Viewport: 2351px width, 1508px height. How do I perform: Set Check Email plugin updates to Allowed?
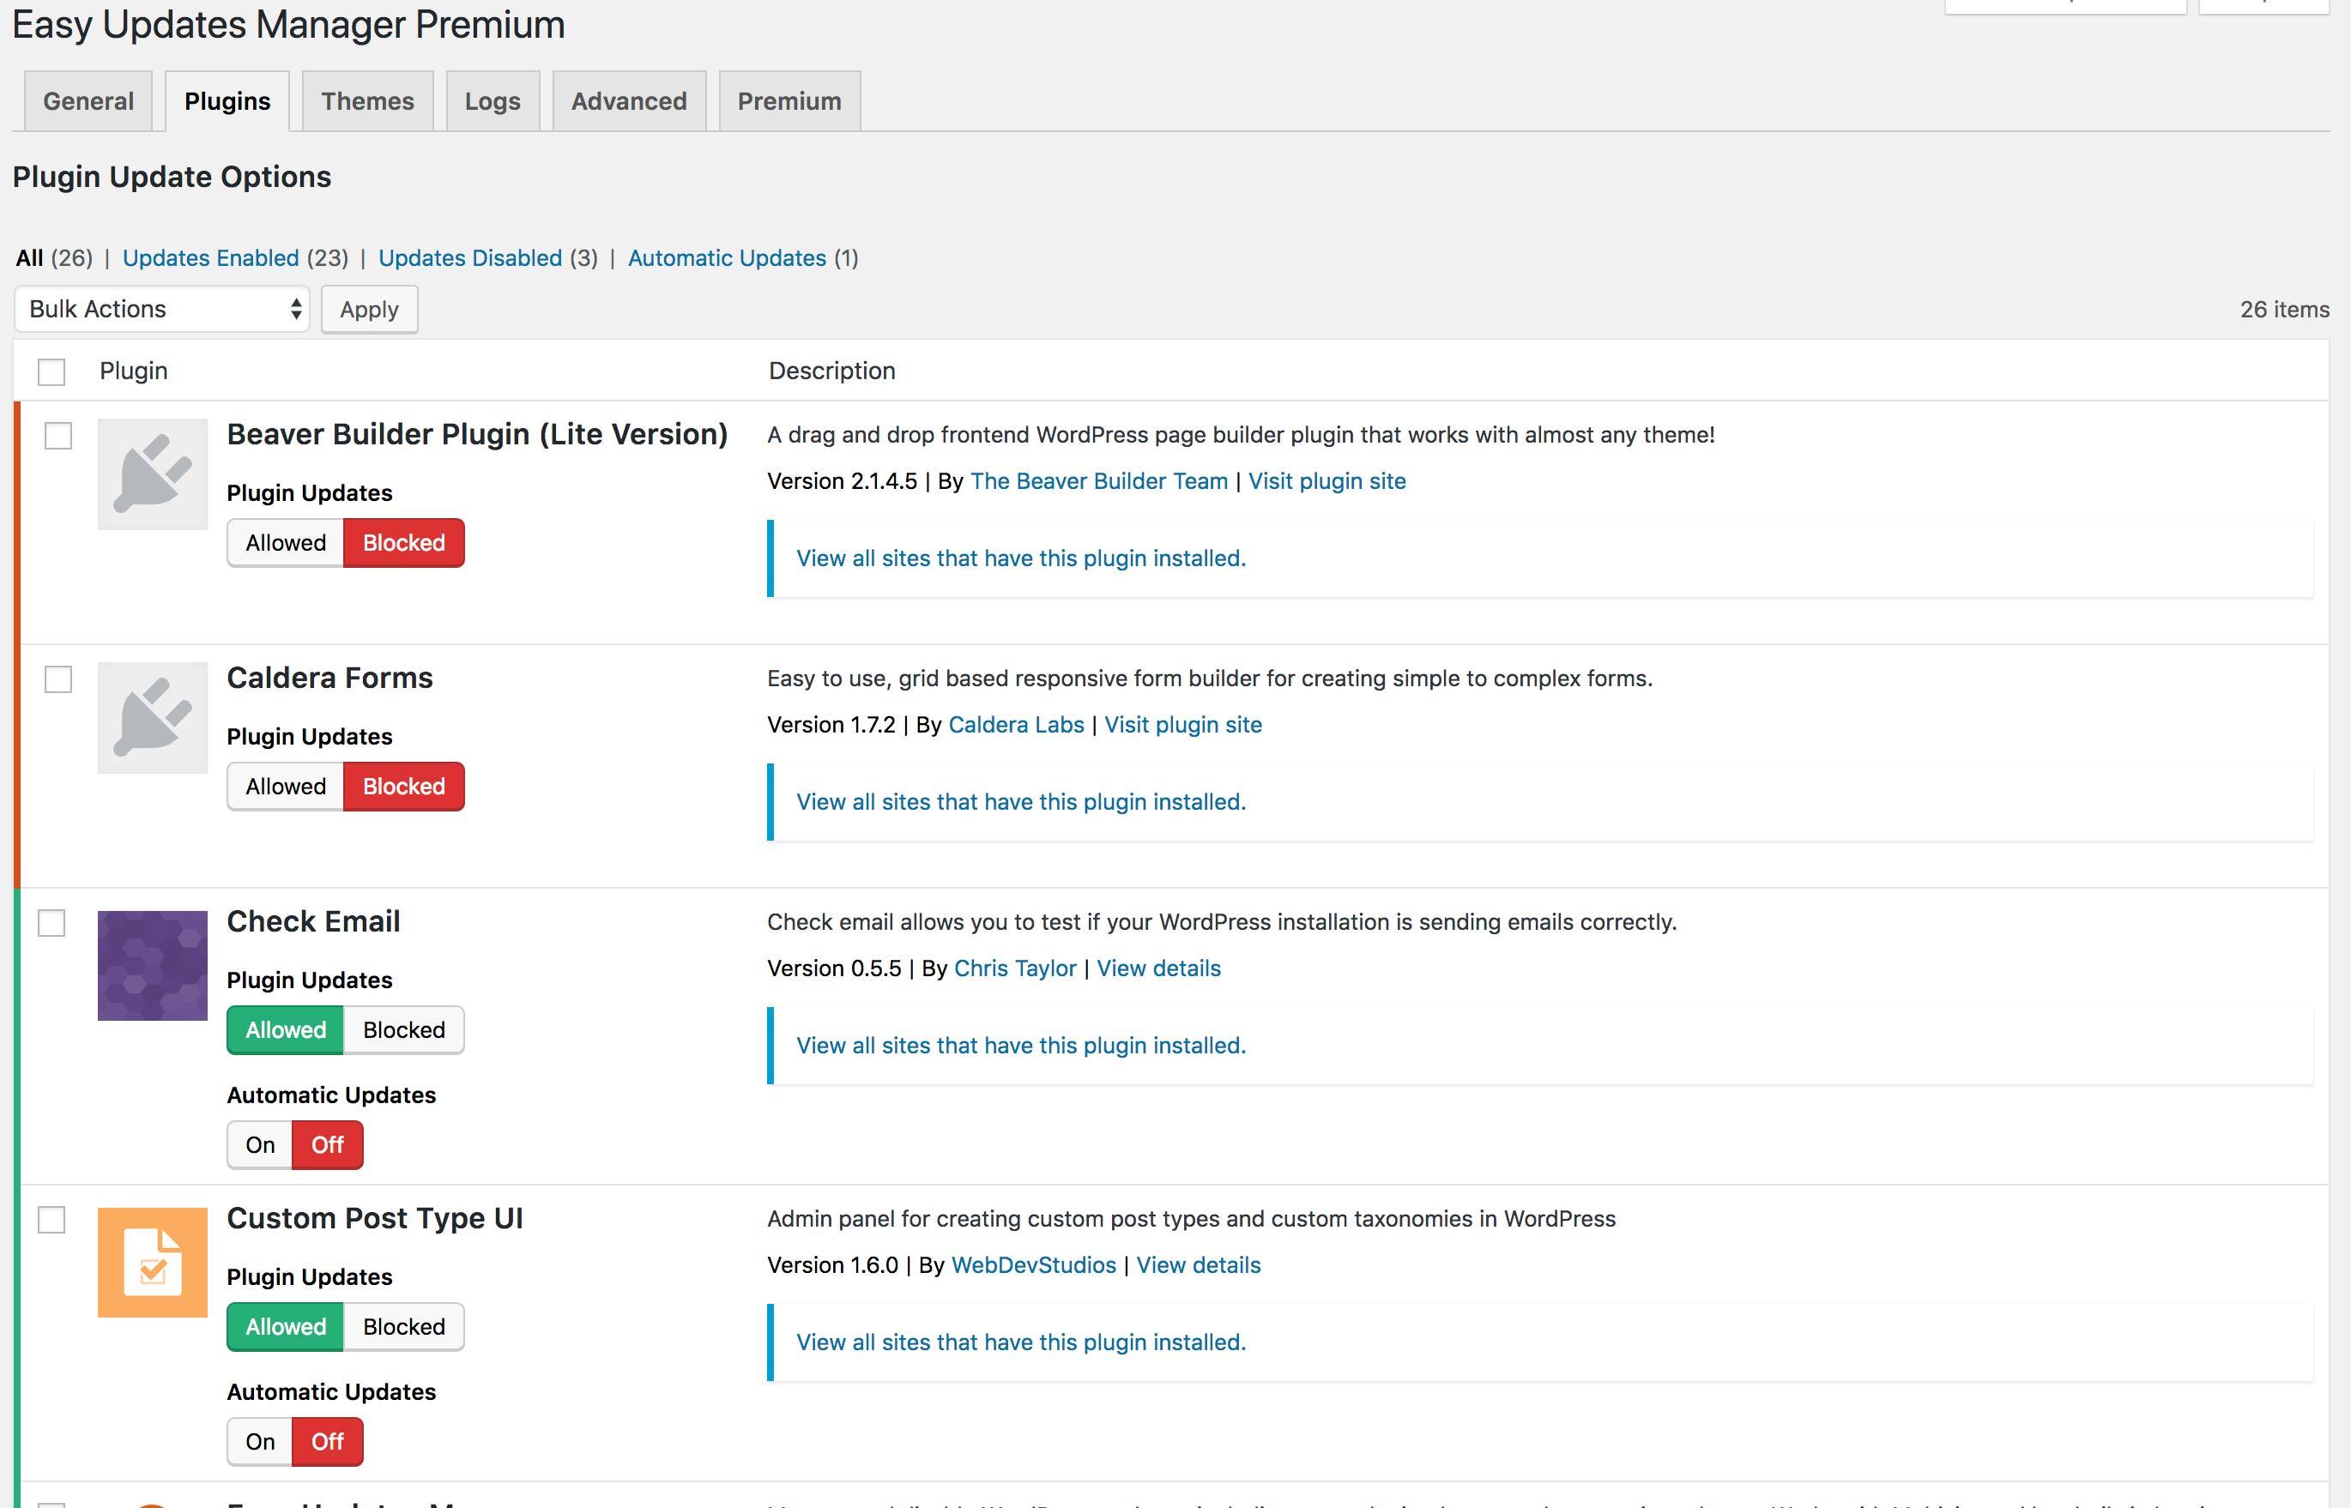(286, 1030)
